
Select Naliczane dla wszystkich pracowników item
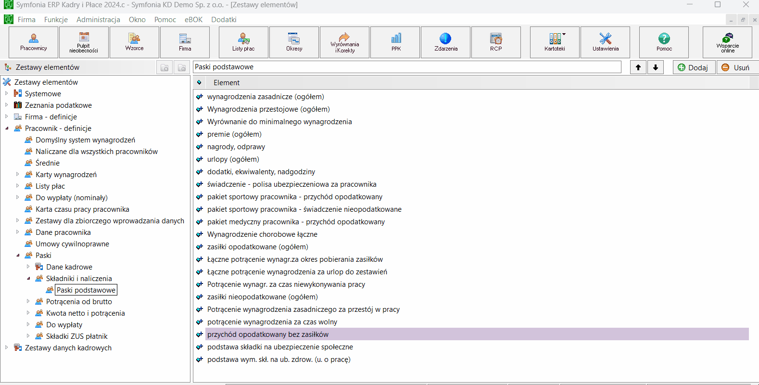[x=97, y=152]
